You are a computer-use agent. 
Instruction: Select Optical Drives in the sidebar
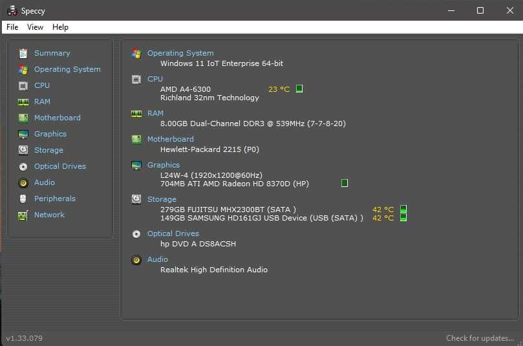click(60, 166)
